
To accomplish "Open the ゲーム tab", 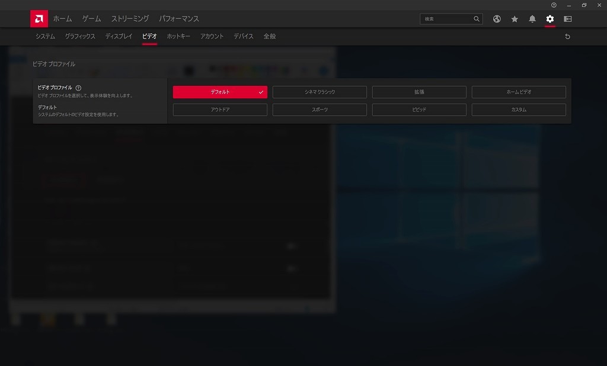I will [x=91, y=18].
